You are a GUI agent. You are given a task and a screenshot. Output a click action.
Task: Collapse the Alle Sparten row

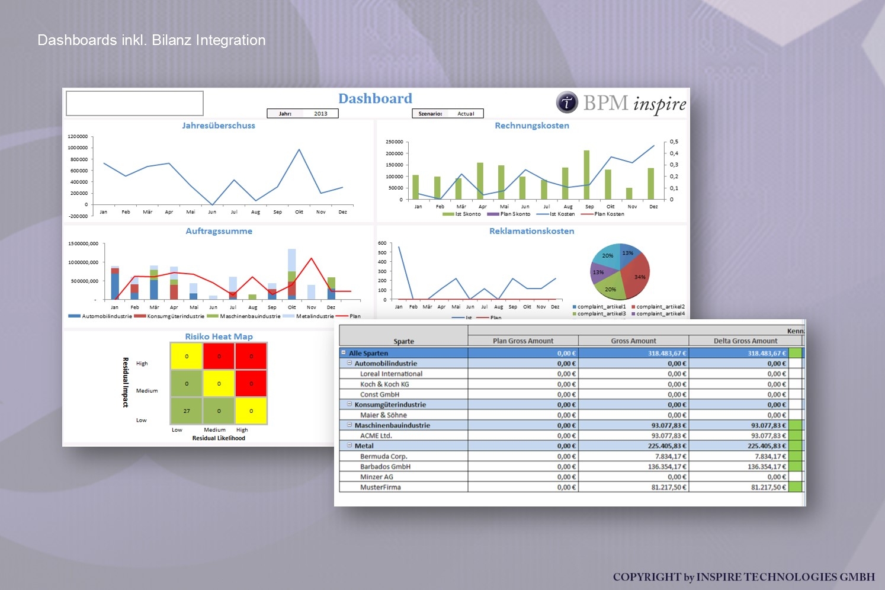coord(344,352)
